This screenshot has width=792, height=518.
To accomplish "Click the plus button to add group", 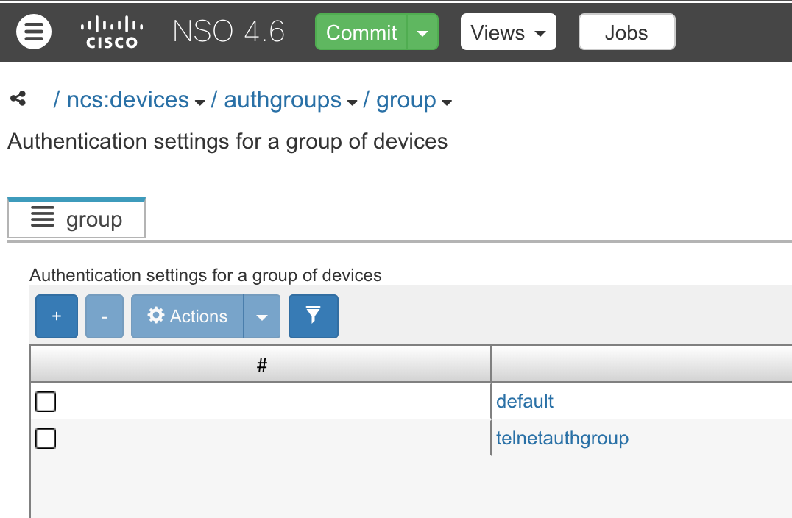I will (x=57, y=316).
